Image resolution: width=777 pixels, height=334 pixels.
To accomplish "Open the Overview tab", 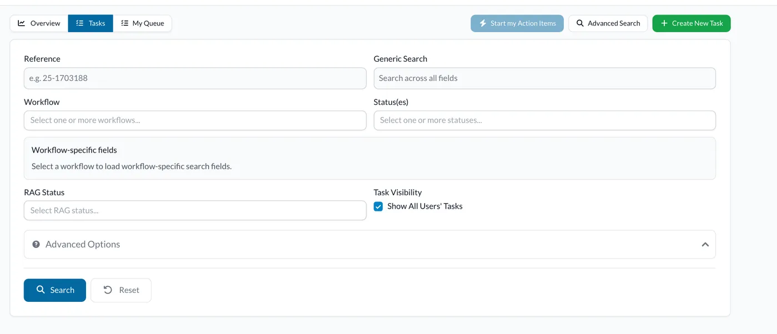I will pos(39,23).
